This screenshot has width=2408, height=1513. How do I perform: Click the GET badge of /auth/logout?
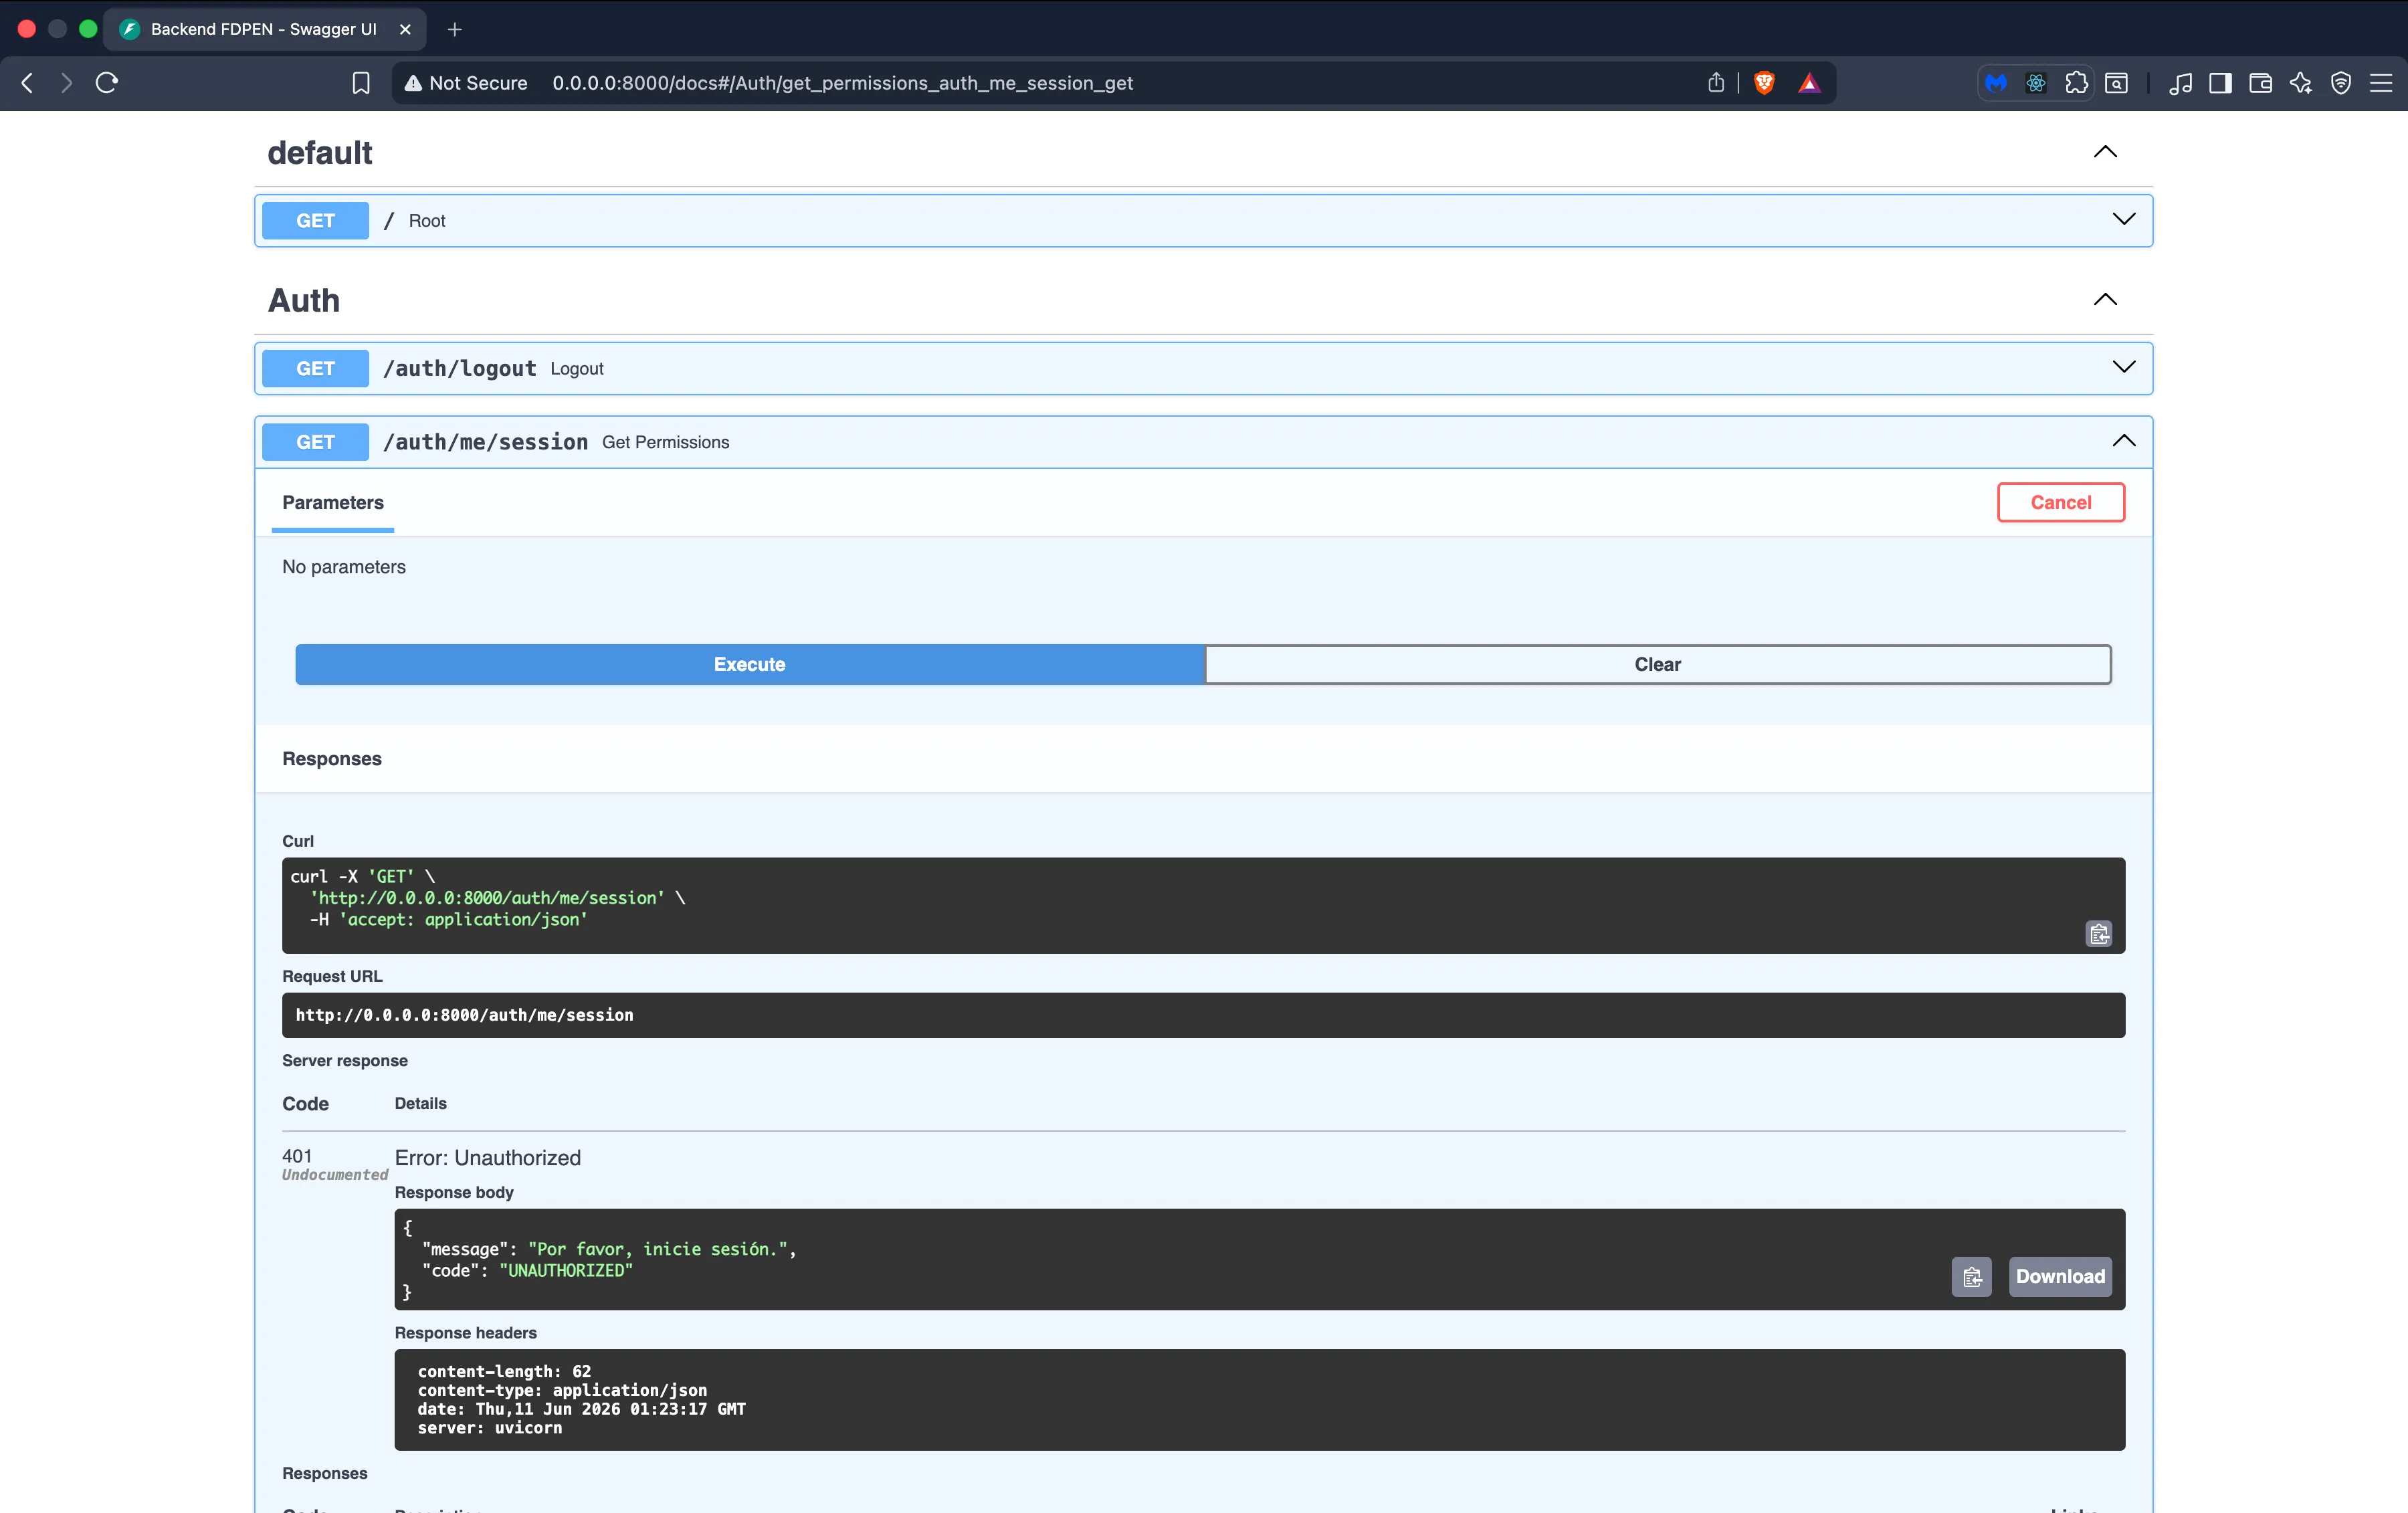point(315,368)
